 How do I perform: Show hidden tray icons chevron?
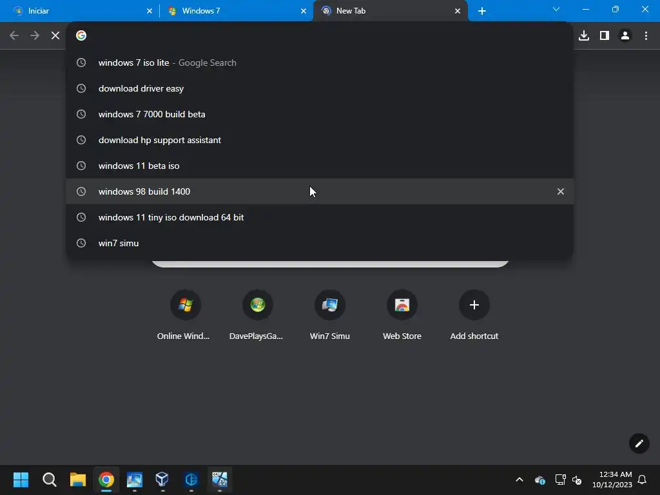(x=519, y=480)
